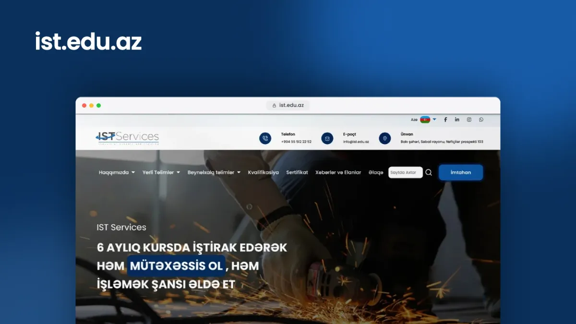
Task: Open the Kvalifikasiya menu item
Action: click(x=263, y=172)
